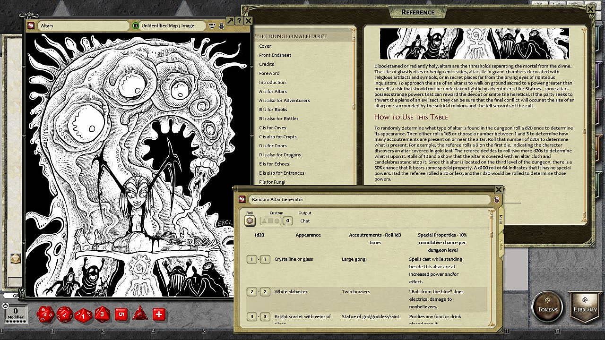Pick the four-sided pyramid die

pyautogui.click(x=140, y=314)
